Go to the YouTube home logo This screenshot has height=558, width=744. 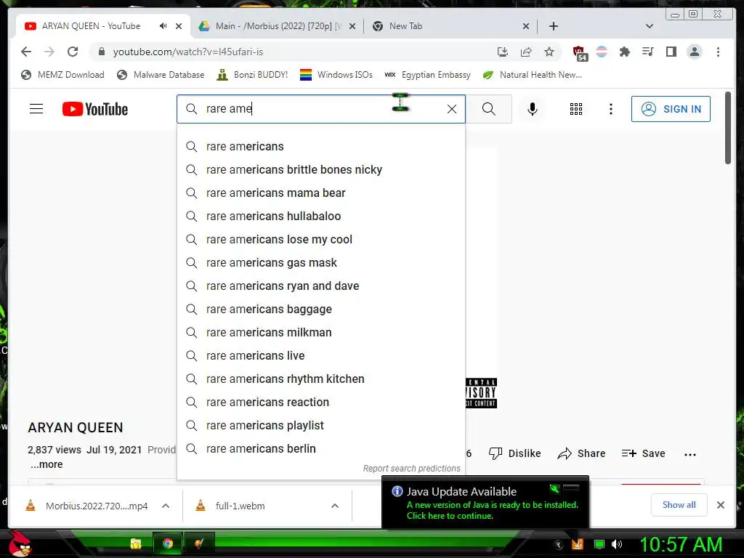[95, 109]
